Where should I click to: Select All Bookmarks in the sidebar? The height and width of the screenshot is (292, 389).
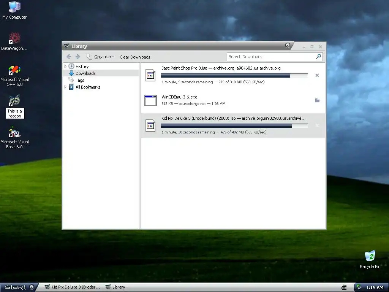click(x=88, y=87)
